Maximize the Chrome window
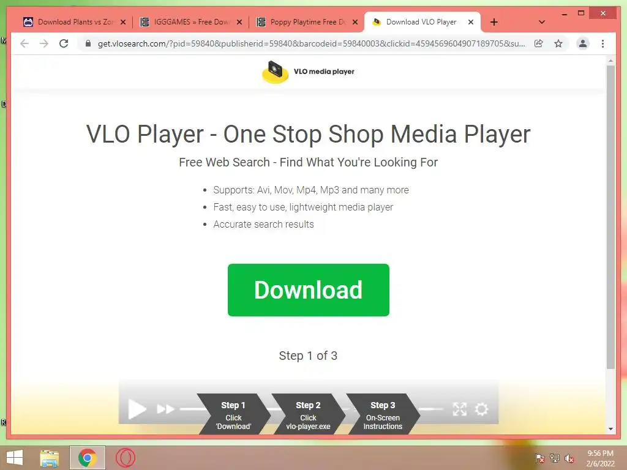Screen dimensions: 627x470 coord(581,13)
